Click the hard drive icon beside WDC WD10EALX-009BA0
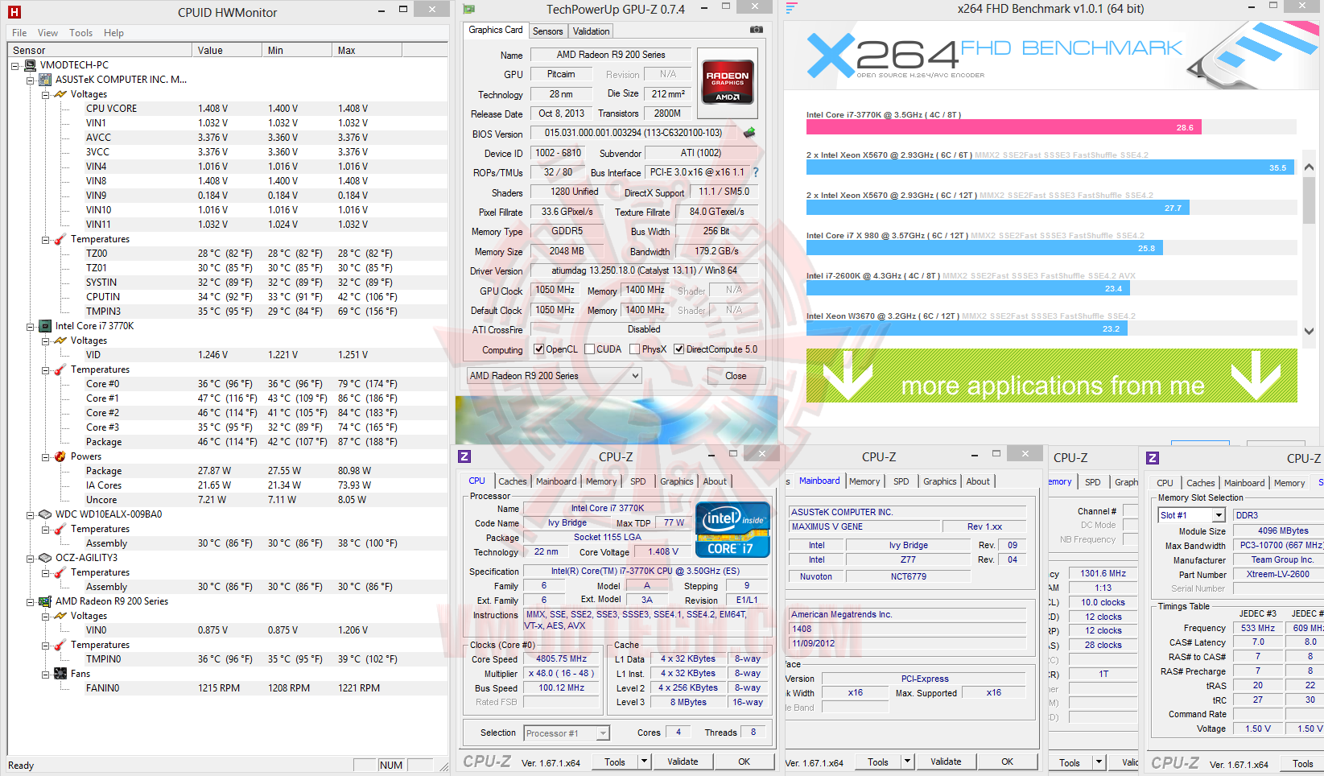1324x776 pixels. (45, 514)
